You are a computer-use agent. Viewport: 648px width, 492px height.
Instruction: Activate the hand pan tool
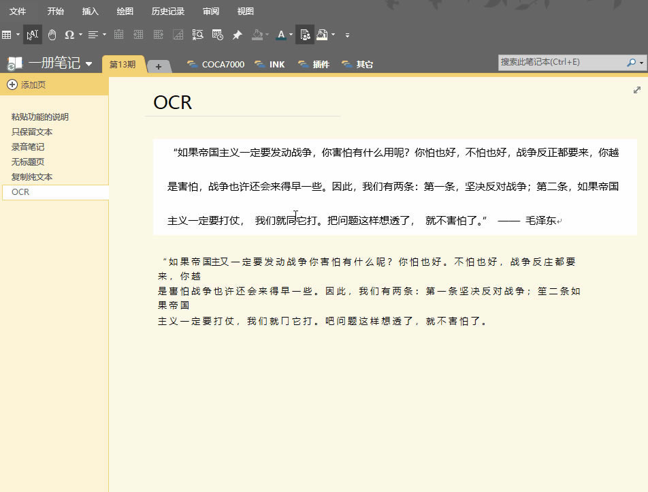point(52,34)
